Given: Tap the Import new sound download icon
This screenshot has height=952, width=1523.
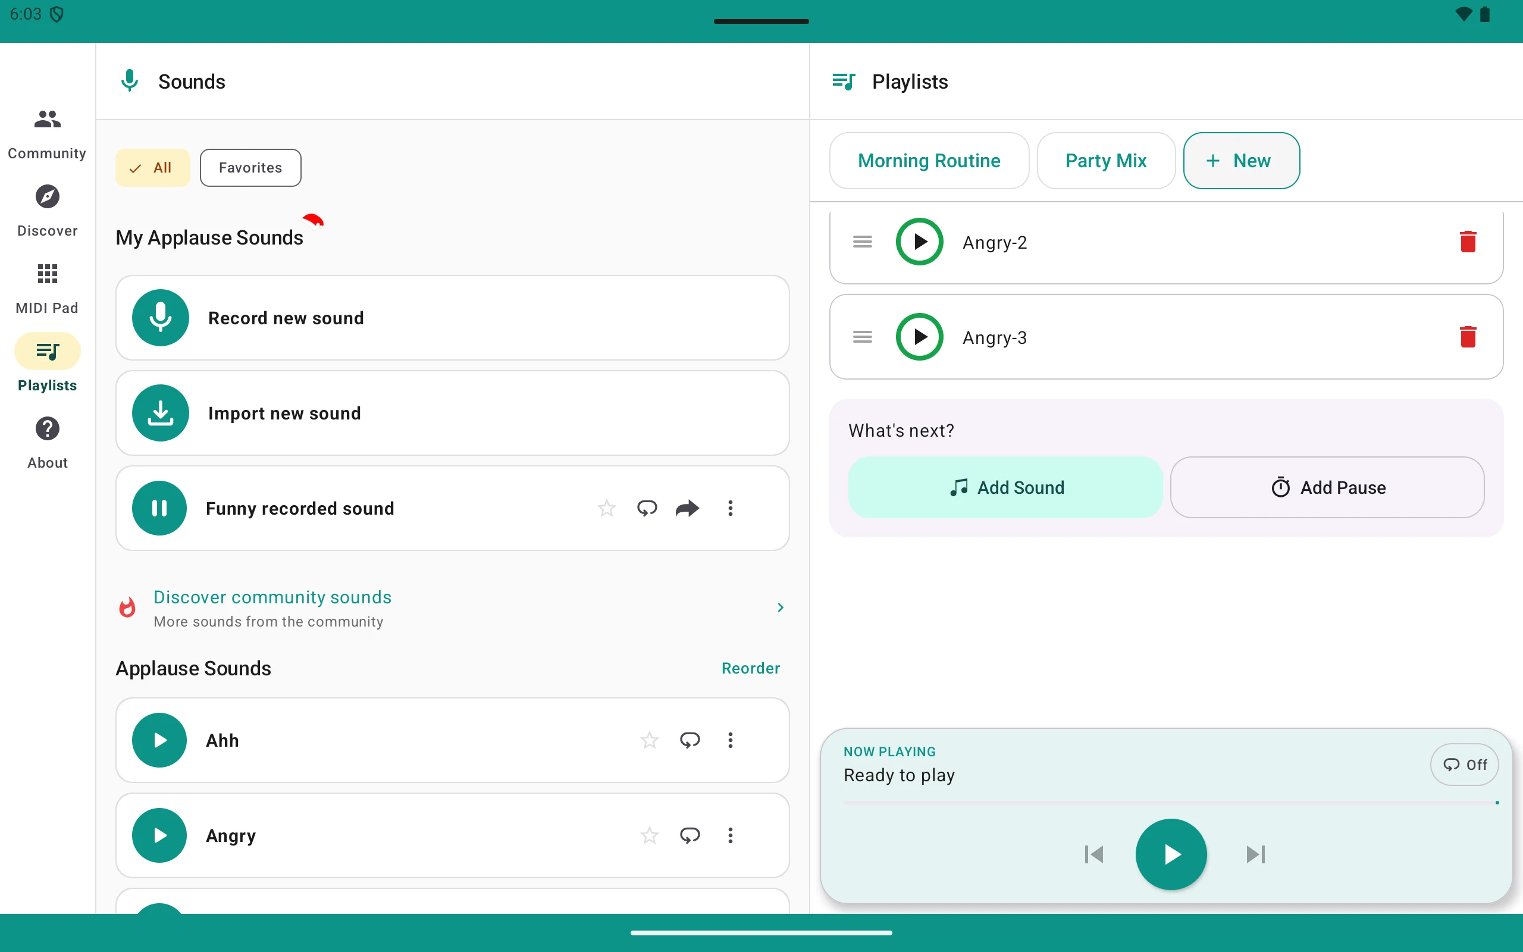Looking at the screenshot, I should point(161,412).
